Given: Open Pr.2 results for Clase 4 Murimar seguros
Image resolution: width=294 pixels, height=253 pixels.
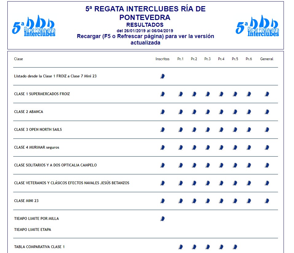Looking at the screenshot, I should click(x=194, y=147).
